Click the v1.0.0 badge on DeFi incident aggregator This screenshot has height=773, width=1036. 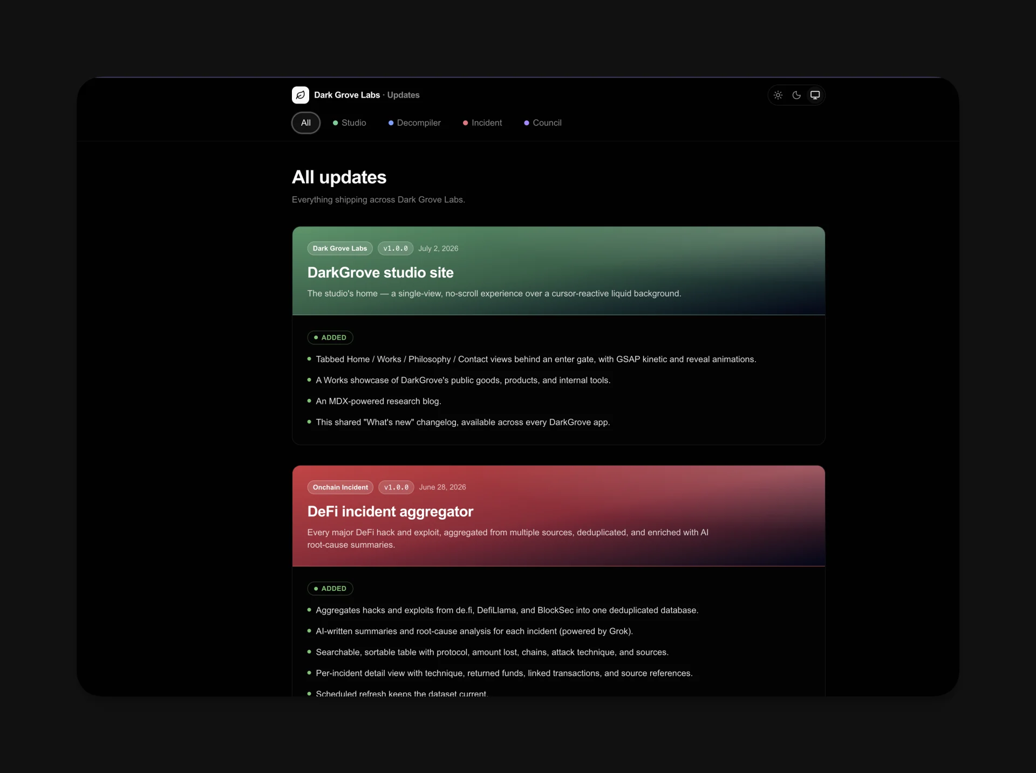point(396,487)
